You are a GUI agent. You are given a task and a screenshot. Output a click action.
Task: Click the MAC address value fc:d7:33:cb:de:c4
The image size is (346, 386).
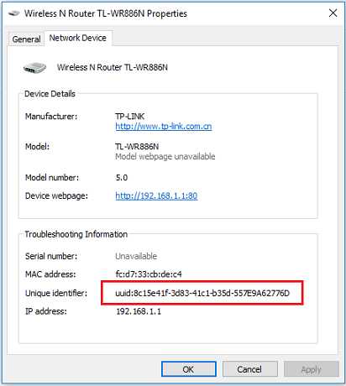[x=149, y=274]
